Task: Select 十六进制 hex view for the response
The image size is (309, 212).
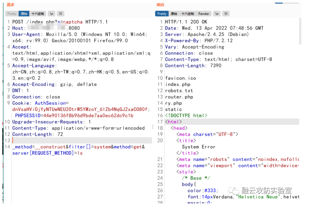Action: coord(188,14)
